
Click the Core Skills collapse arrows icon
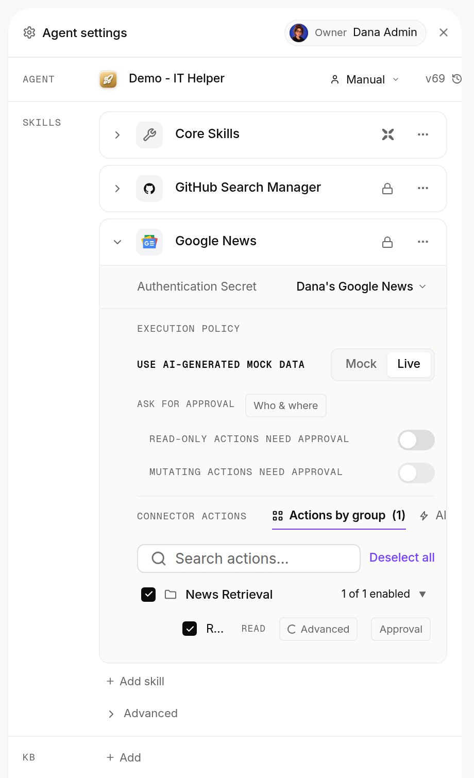(x=388, y=134)
